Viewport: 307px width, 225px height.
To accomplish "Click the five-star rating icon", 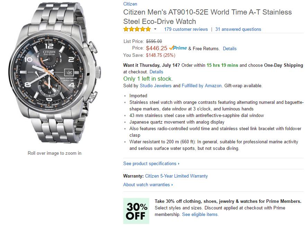I will tap(137, 29).
